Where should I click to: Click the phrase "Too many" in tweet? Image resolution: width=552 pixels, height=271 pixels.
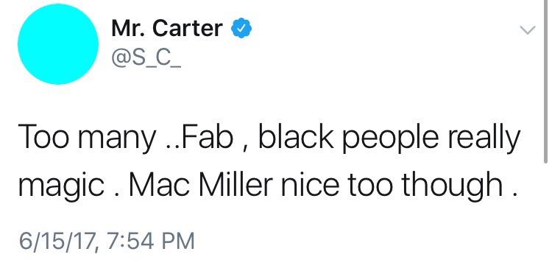[x=86, y=138]
